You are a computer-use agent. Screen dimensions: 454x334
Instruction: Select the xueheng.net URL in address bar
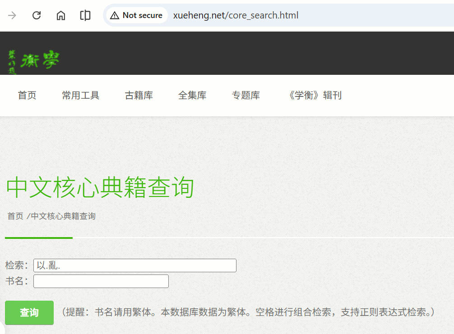[x=236, y=15]
